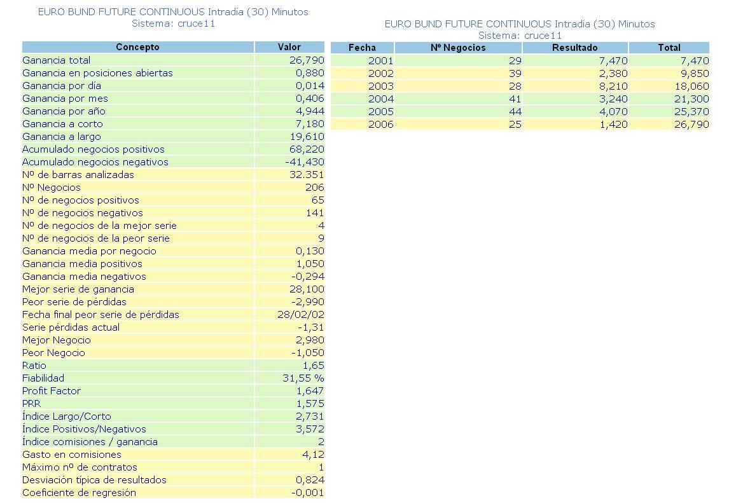This screenshot has height=503, width=750.
Task: Select the "Ganancia por mes" label
Action: tap(65, 98)
